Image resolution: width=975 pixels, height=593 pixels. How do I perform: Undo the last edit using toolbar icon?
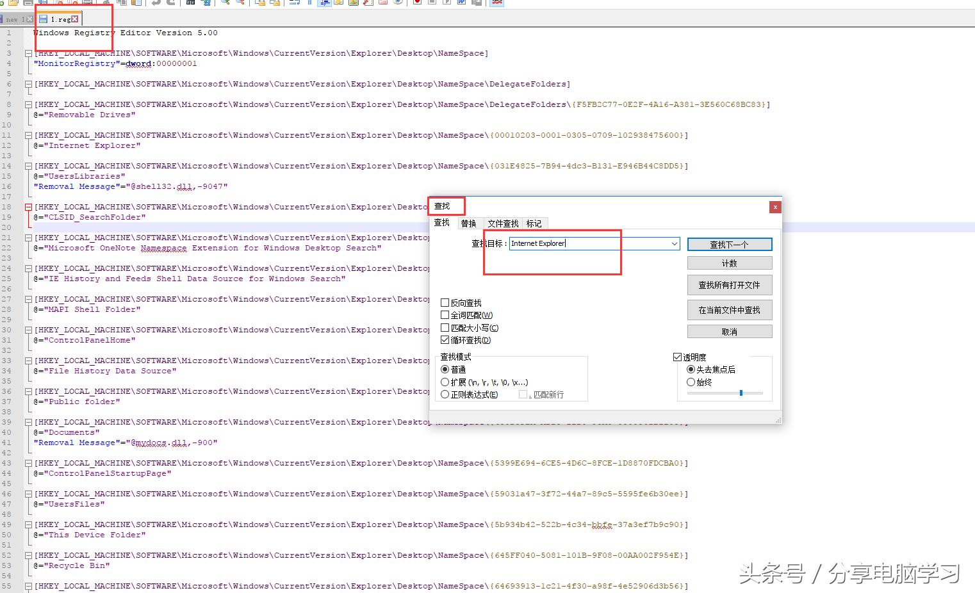pyautogui.click(x=155, y=3)
